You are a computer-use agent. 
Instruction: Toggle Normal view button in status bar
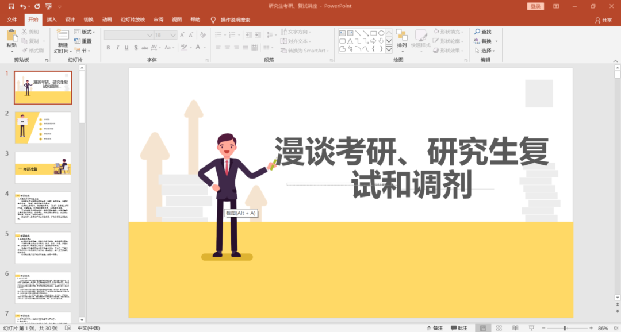[x=482, y=328]
